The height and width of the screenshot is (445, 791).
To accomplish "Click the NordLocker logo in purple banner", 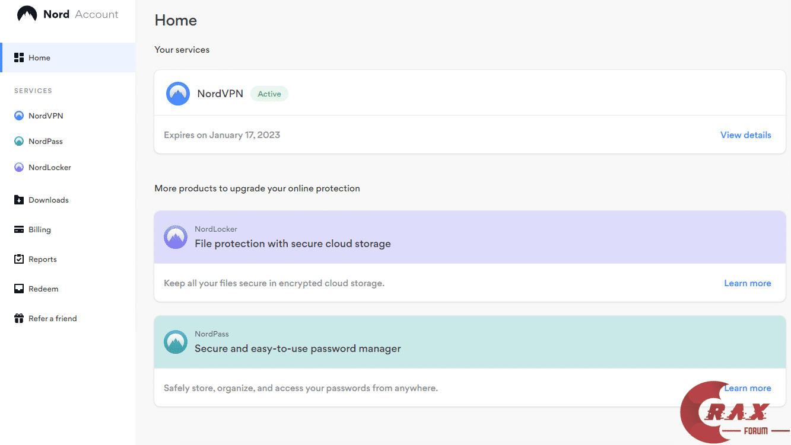I will click(x=176, y=237).
